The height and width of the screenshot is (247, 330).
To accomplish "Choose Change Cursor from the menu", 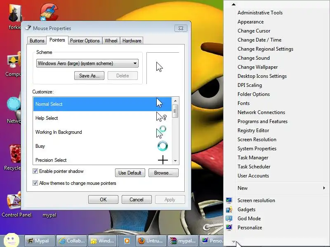I will coord(254,30).
